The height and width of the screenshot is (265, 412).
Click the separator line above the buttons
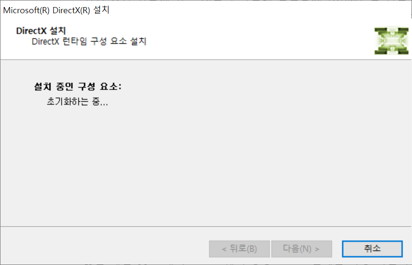pyautogui.click(x=206, y=227)
